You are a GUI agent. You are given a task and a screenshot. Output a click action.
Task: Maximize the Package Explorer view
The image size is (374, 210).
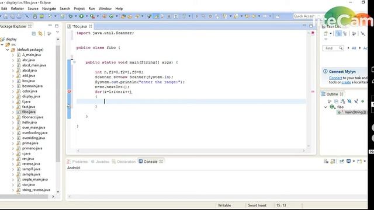57,26
